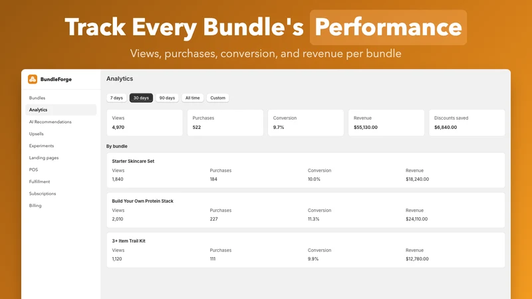532x299 pixels.
Task: Click the BundleForge logo icon
Action: pyautogui.click(x=33, y=79)
